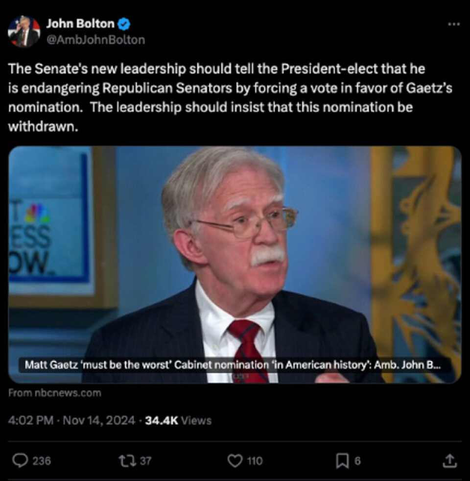Click the Matt Gaetz video caption bar

point(235,365)
